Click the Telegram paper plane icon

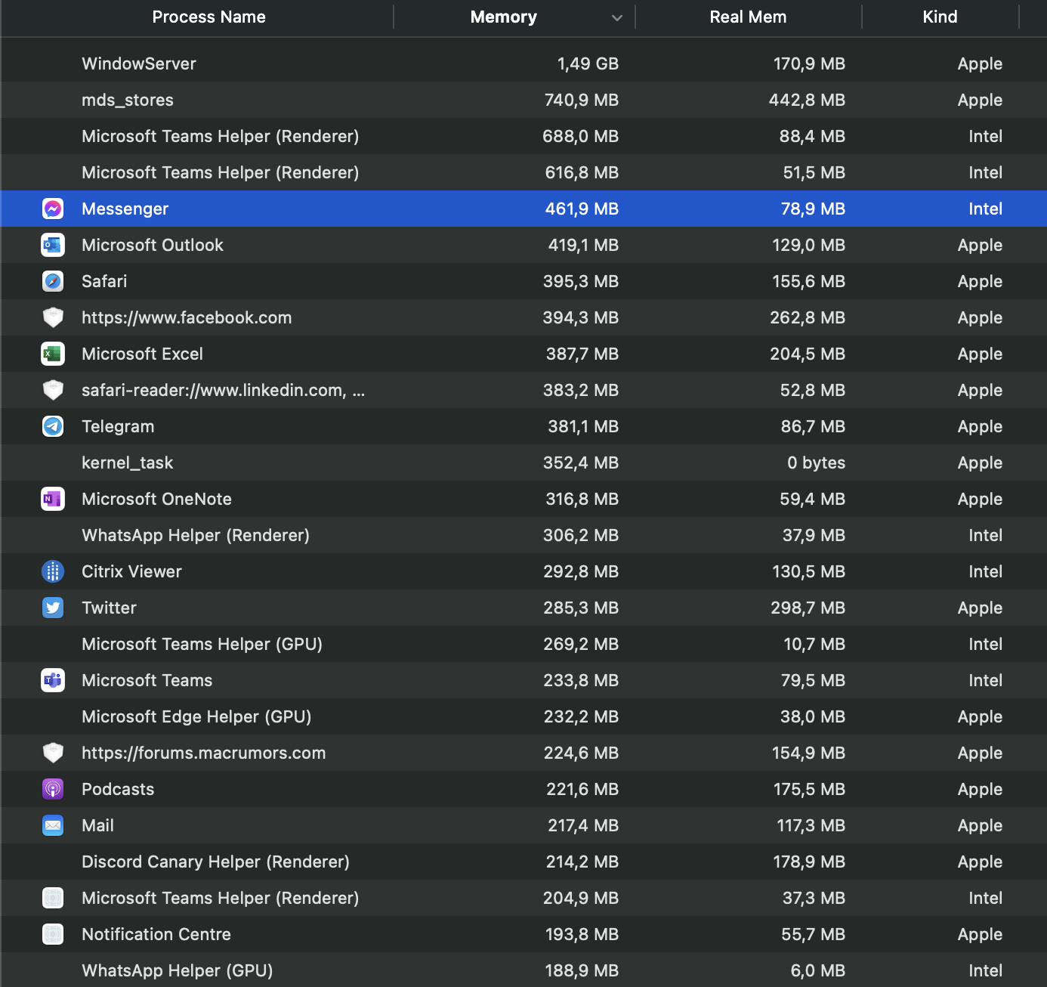53,426
